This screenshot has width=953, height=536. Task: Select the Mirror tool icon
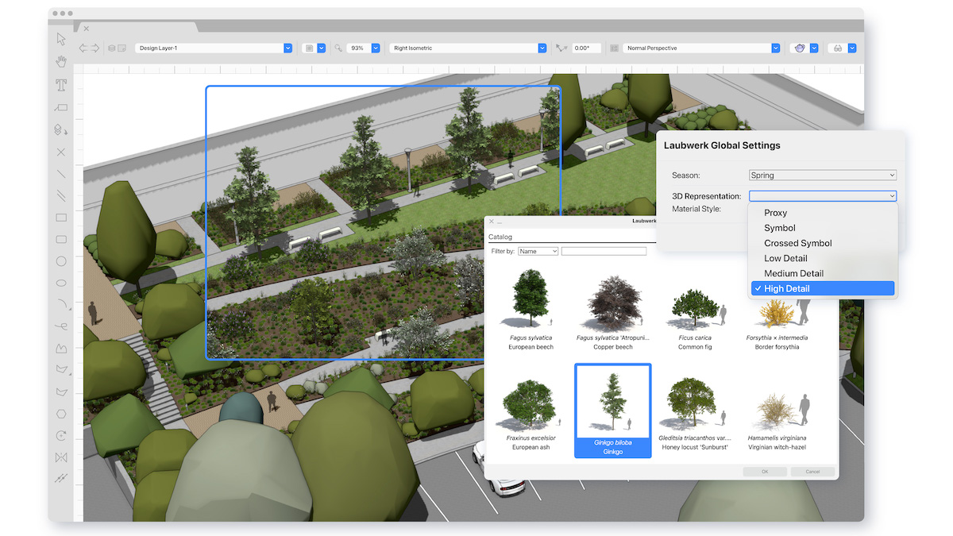(60, 457)
